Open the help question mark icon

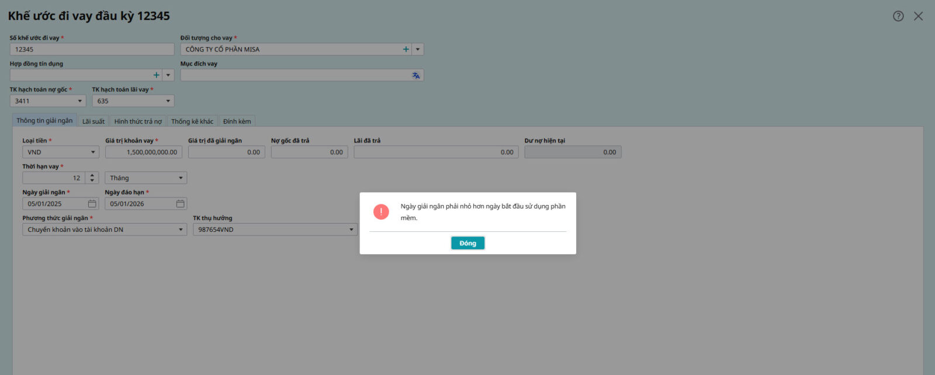[x=898, y=16]
